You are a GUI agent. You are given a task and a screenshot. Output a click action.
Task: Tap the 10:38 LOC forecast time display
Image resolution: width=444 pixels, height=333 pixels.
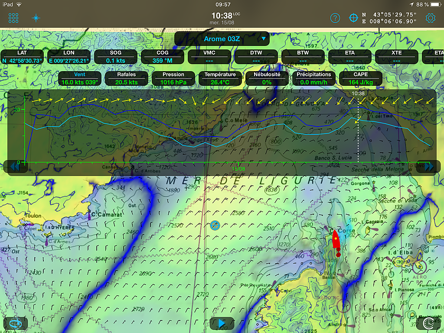[225, 16]
